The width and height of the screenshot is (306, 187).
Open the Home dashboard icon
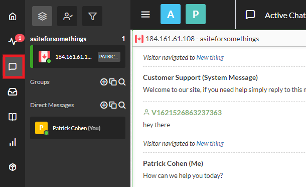13,17
